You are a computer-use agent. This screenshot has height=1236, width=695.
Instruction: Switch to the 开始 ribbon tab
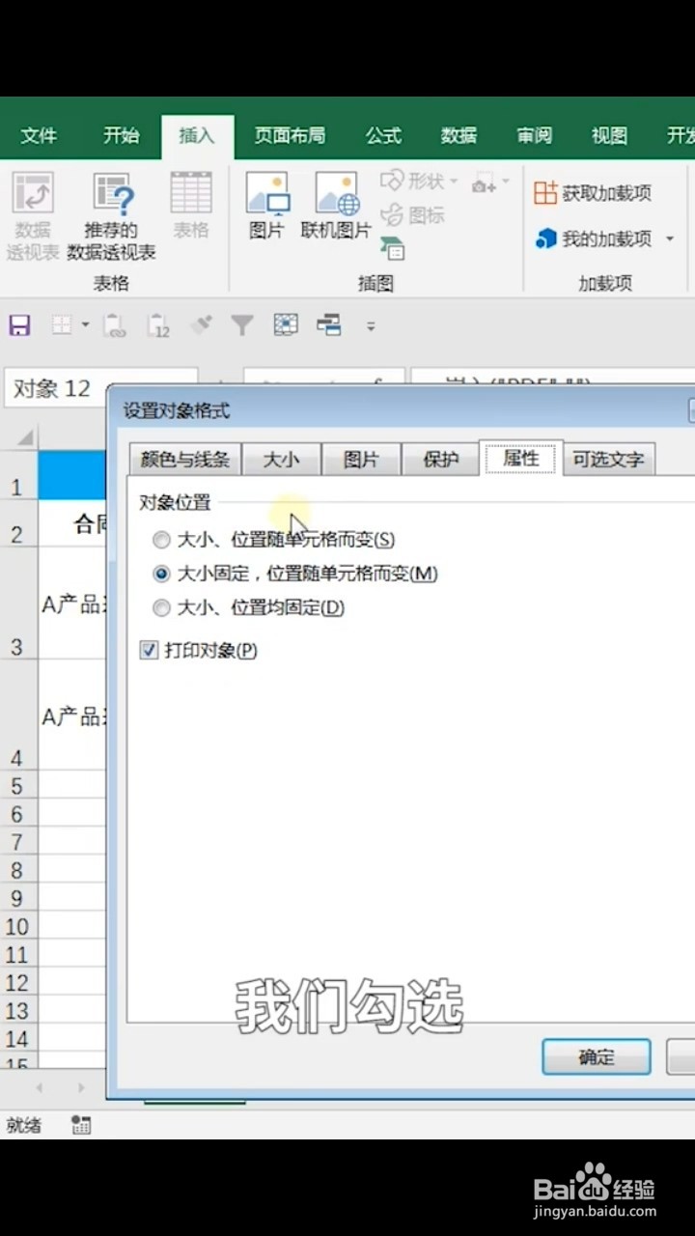coord(122,136)
